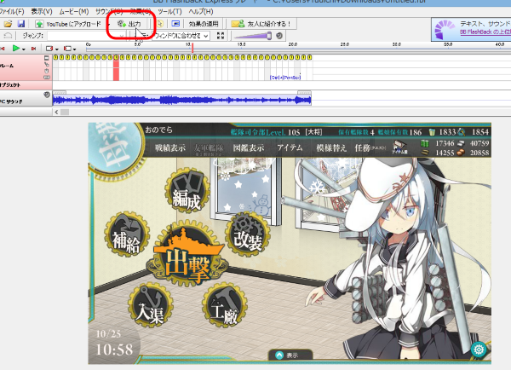Click 戦績表示 in the game top menu
The height and width of the screenshot is (370, 511).
170,147
